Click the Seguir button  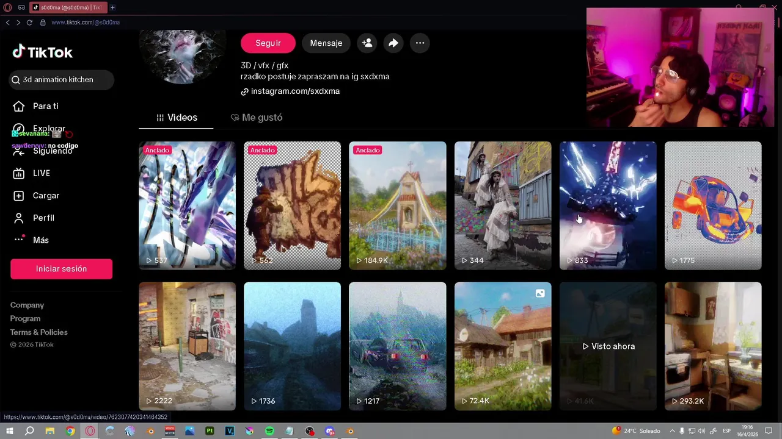268,43
